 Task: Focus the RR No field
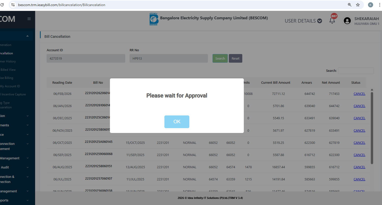(x=169, y=58)
